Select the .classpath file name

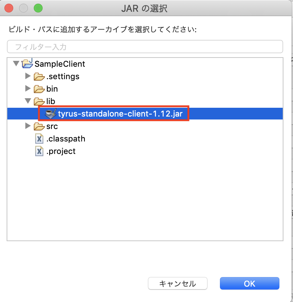tap(66, 139)
